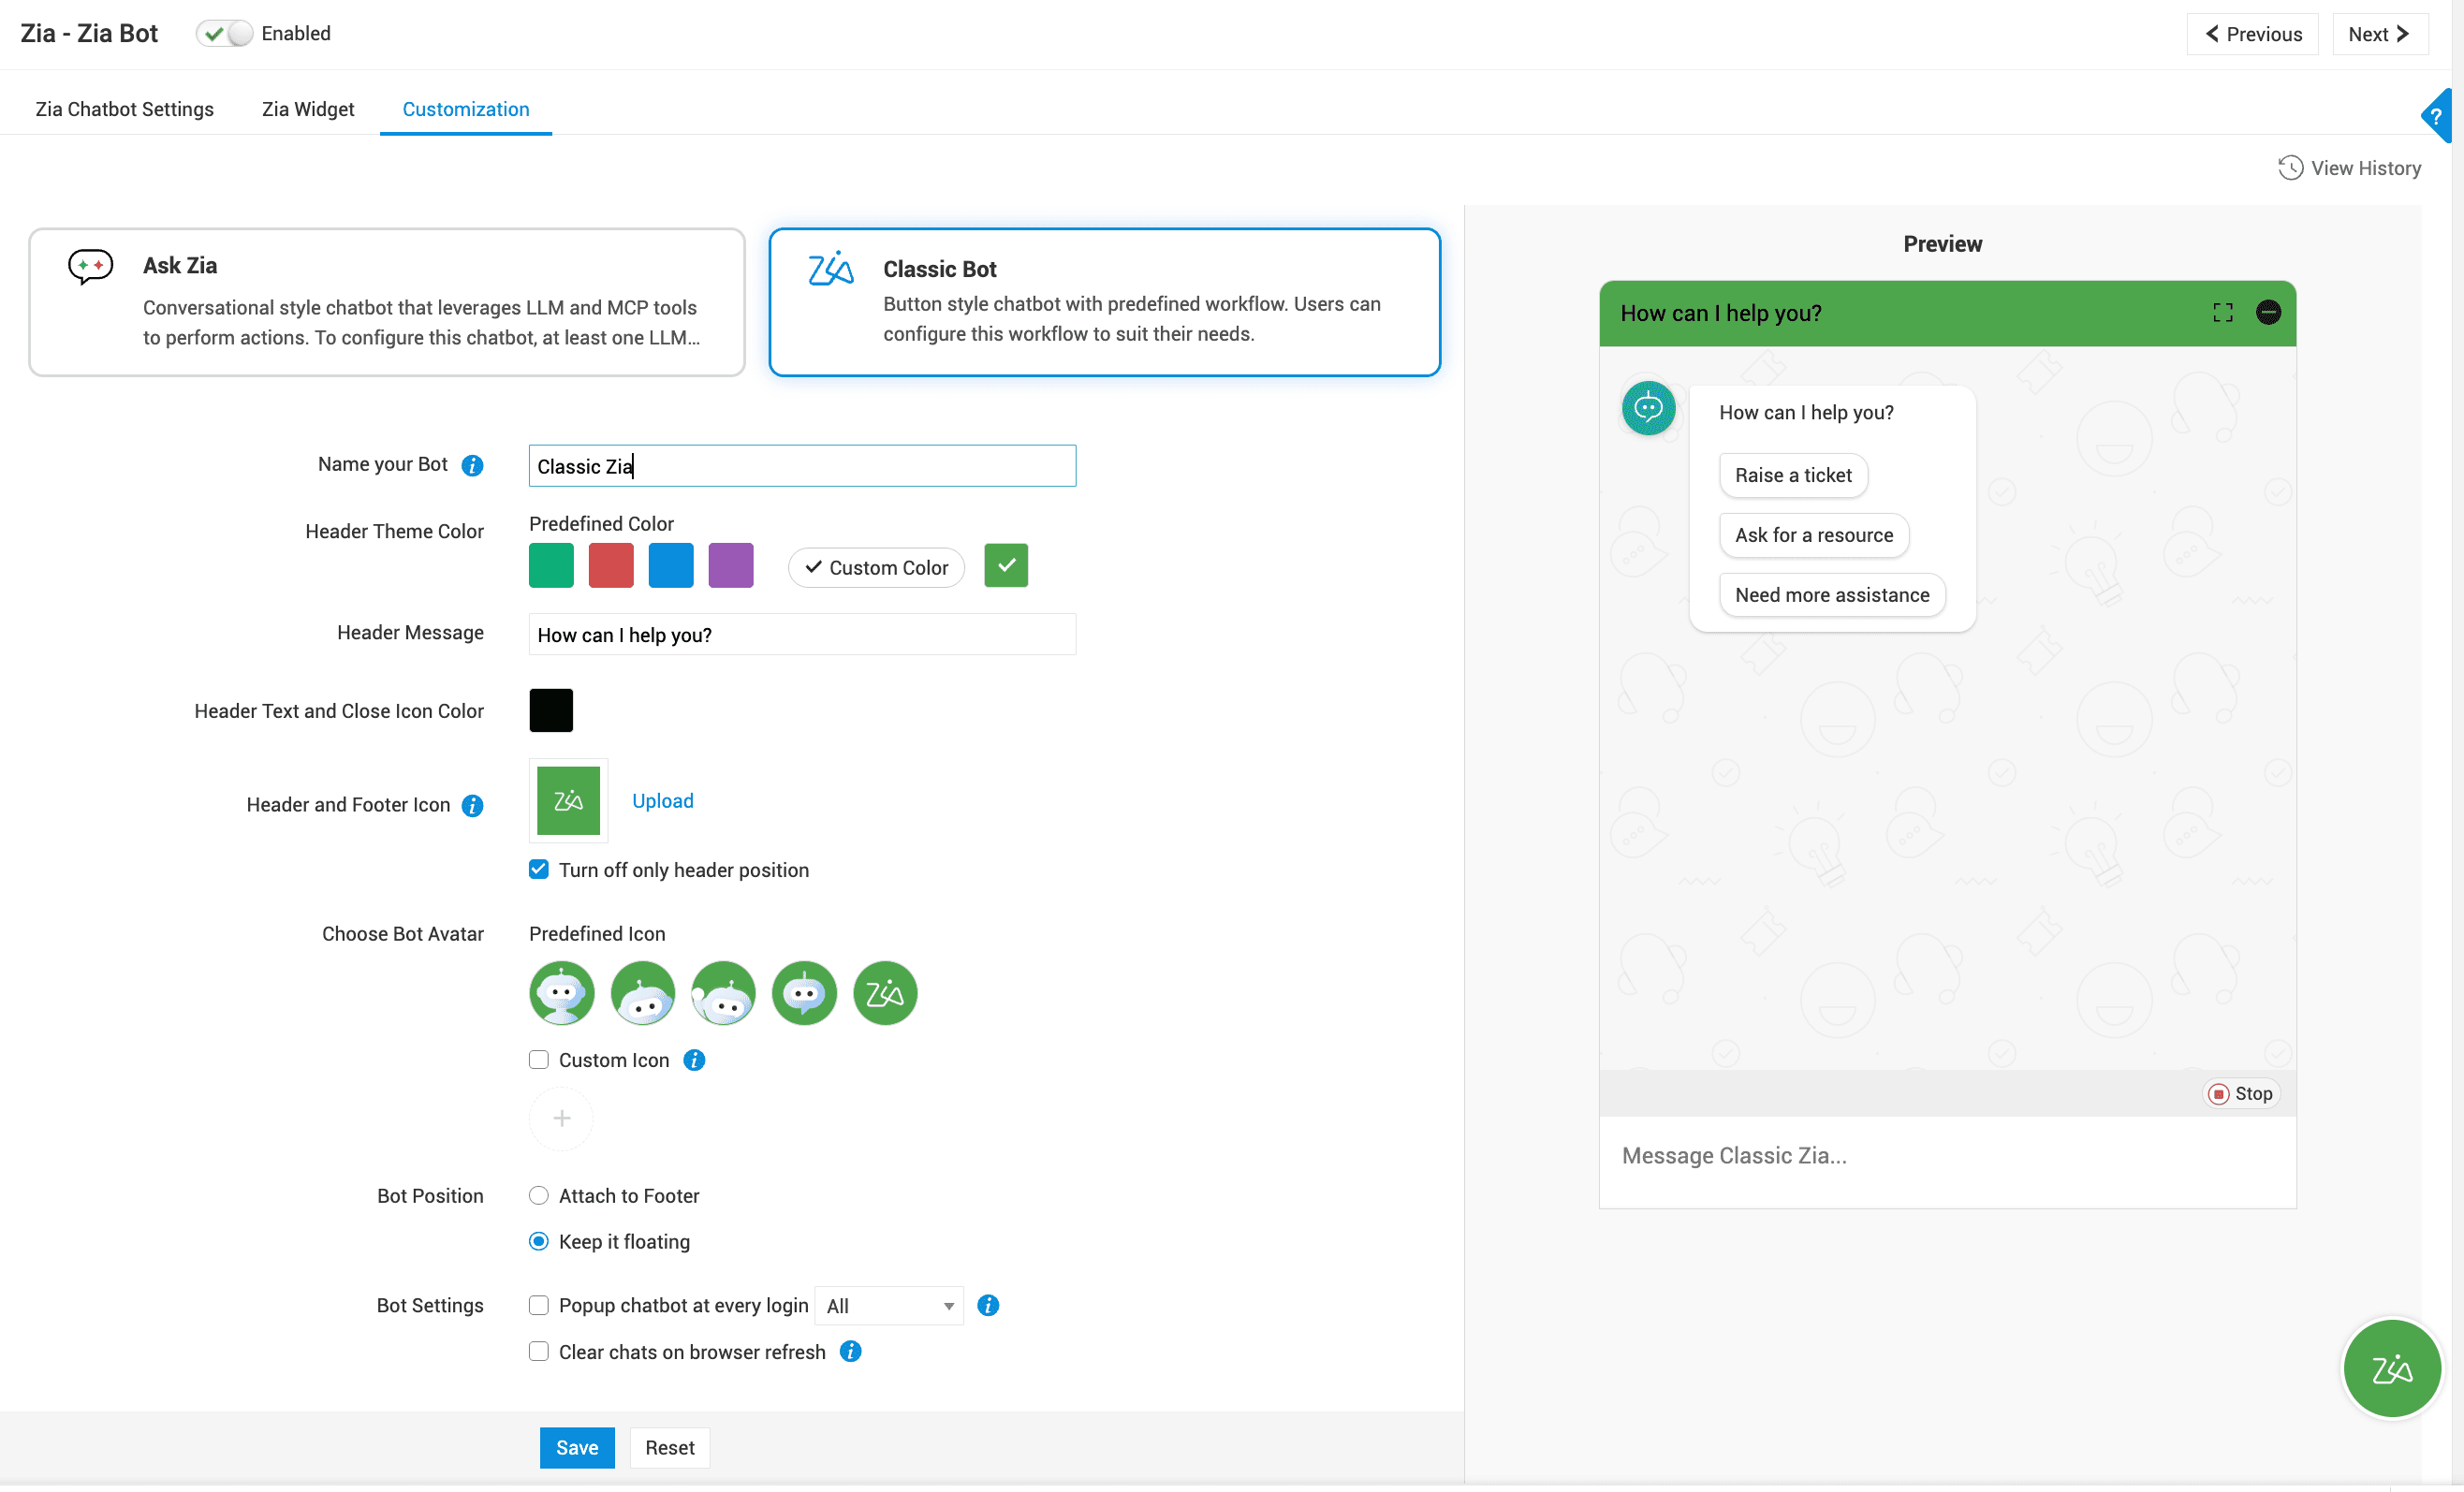Click the Save button
2464x1492 pixels.
[577, 1447]
